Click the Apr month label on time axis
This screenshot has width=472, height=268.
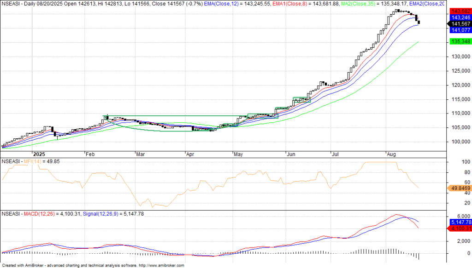189,154
